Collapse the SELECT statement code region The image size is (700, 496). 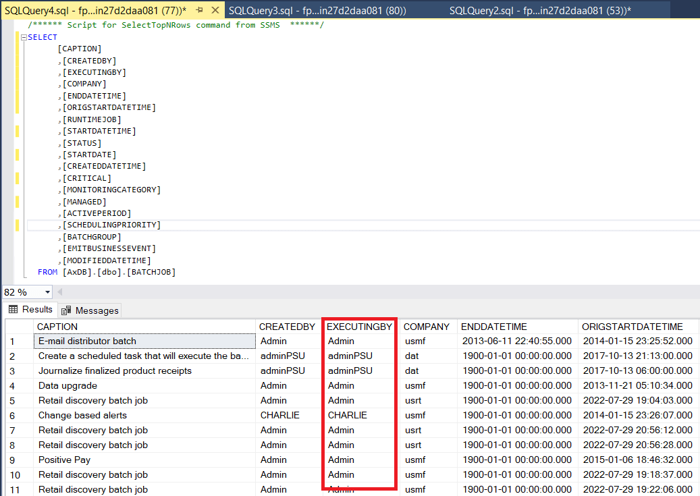(24, 37)
